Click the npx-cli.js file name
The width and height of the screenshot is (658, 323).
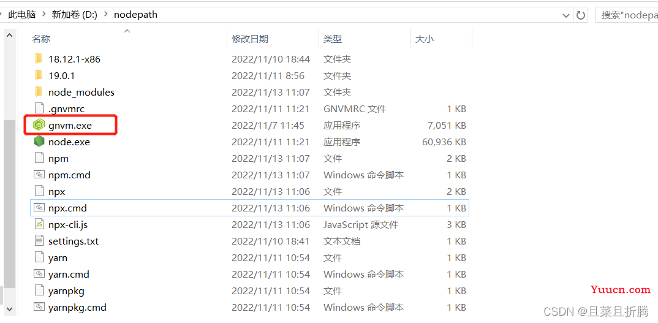(x=68, y=225)
